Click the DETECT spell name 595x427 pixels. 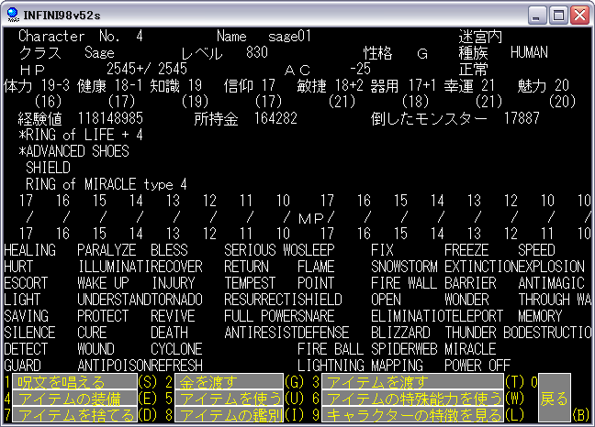(26, 349)
